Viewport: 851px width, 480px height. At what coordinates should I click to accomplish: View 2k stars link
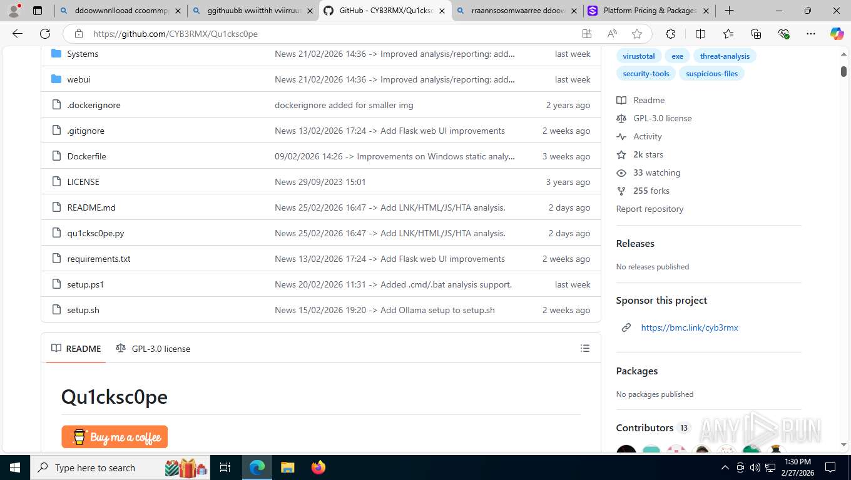[x=640, y=154]
